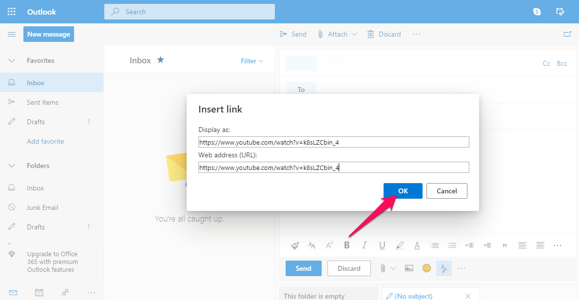Close the (No subject) draft tab
The width and height of the screenshot is (579, 300).
tap(468, 296)
